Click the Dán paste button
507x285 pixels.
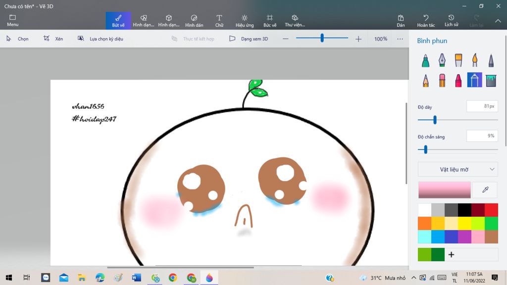pos(401,21)
